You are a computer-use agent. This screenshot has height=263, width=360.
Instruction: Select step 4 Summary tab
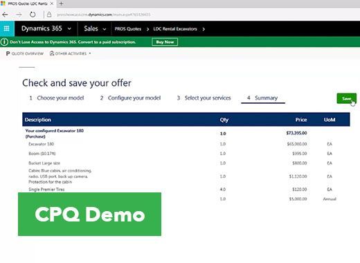(263, 98)
